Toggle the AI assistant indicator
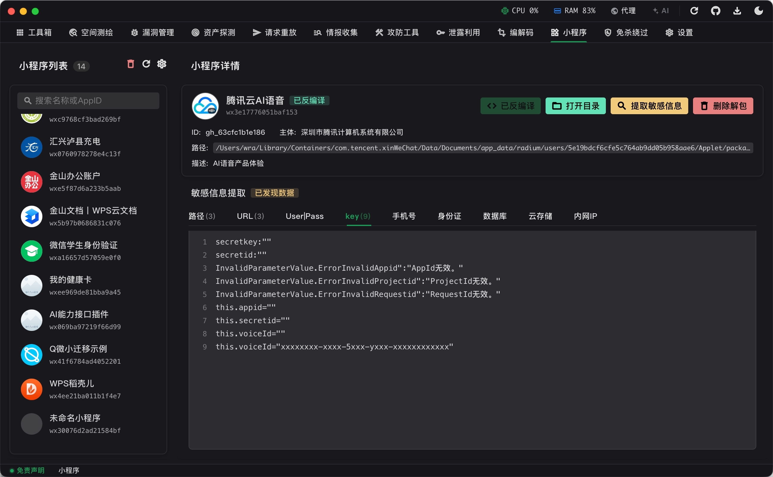The image size is (773, 477). [660, 11]
